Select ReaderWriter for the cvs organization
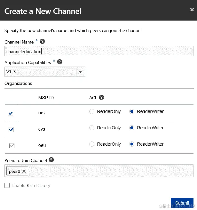Image resolution: width=197 pixels, height=210 pixels. pyautogui.click(x=132, y=128)
